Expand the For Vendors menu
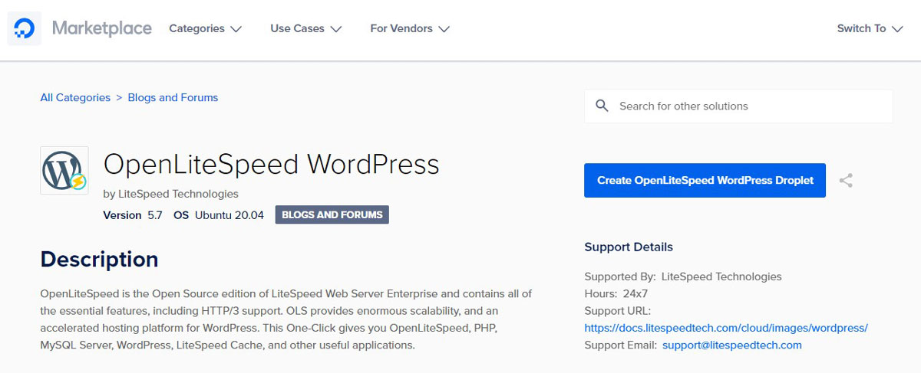Image resolution: width=921 pixels, height=373 pixels. click(x=409, y=28)
